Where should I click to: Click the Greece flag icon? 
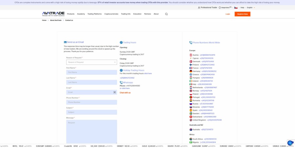tap(191, 74)
